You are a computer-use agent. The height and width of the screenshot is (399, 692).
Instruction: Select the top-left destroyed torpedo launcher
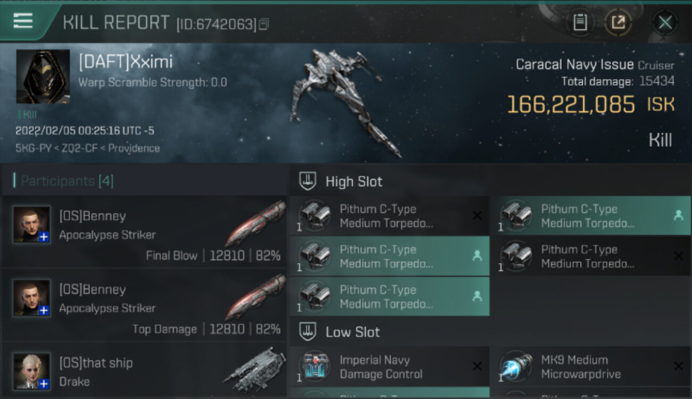click(390, 216)
